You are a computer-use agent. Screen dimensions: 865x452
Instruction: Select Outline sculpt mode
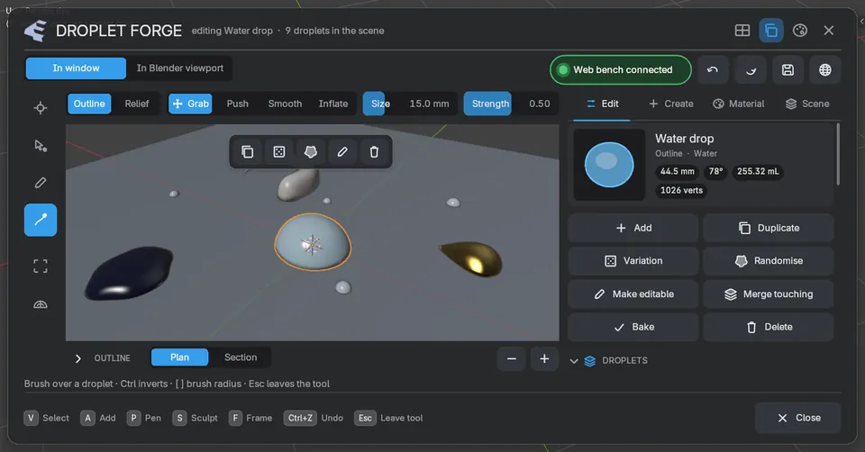point(89,104)
